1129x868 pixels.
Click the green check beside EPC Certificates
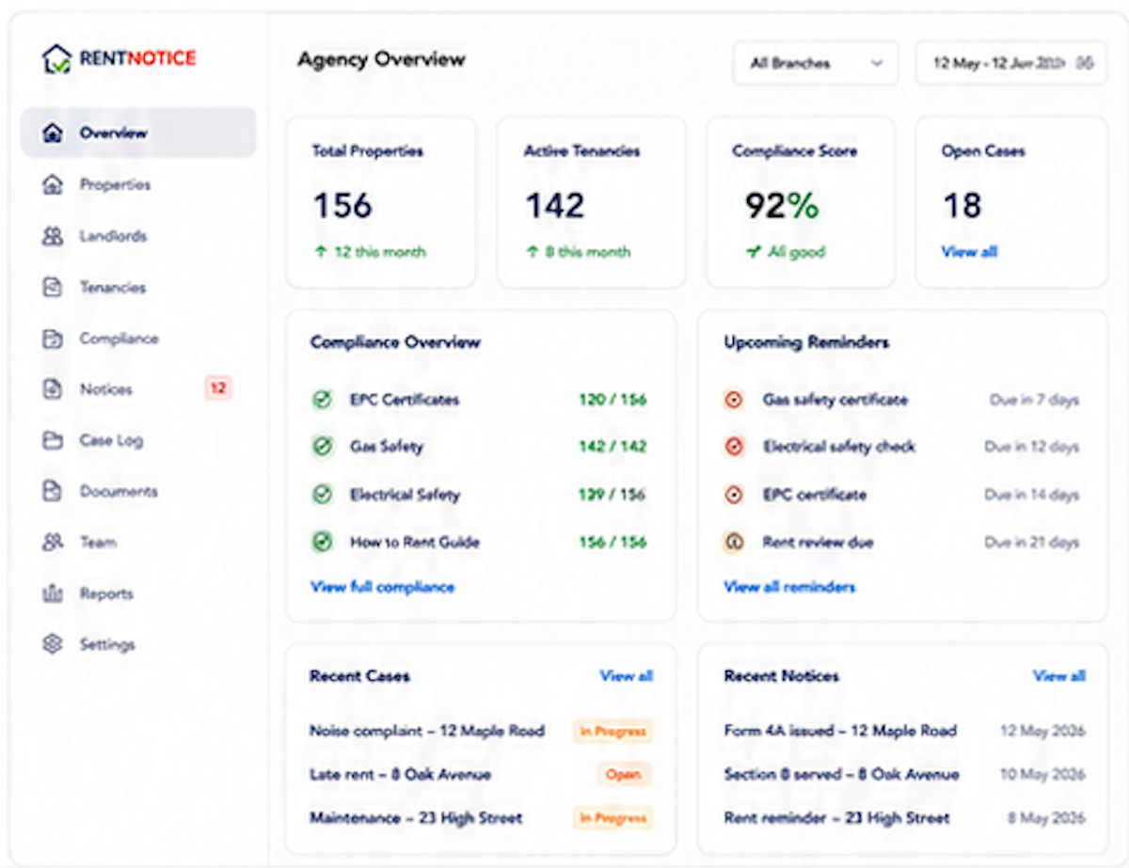[x=323, y=400]
